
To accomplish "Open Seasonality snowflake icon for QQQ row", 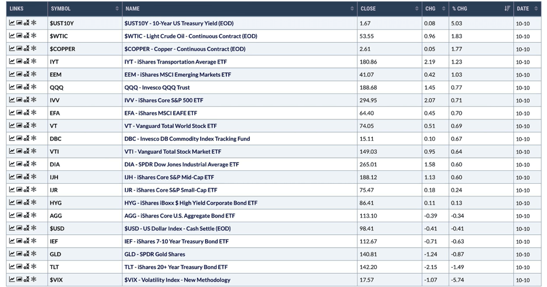I will coord(34,87).
